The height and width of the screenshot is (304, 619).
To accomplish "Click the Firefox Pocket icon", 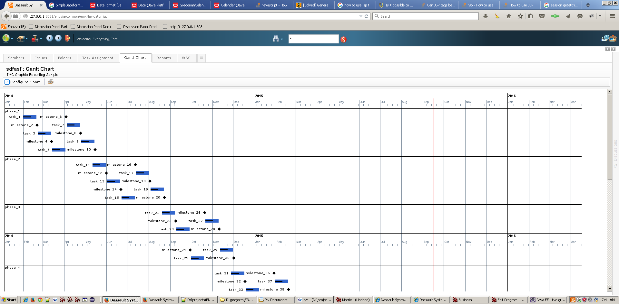I will coord(542,16).
